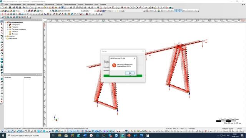Click the Значение column header
The width and height of the screenshot is (246, 138).
(x=27, y=77)
